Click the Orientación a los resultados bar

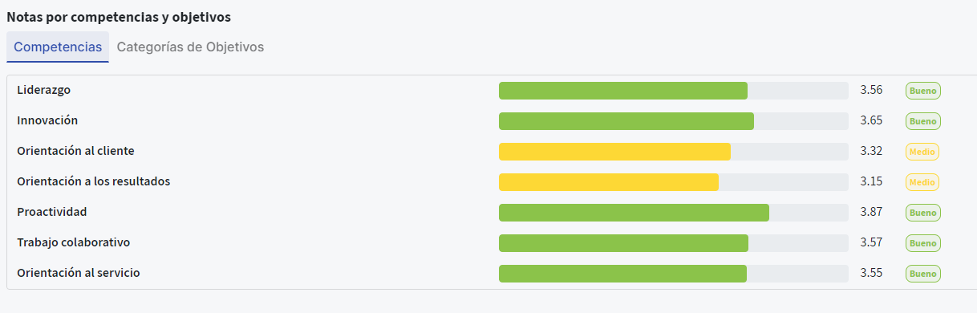point(673,182)
